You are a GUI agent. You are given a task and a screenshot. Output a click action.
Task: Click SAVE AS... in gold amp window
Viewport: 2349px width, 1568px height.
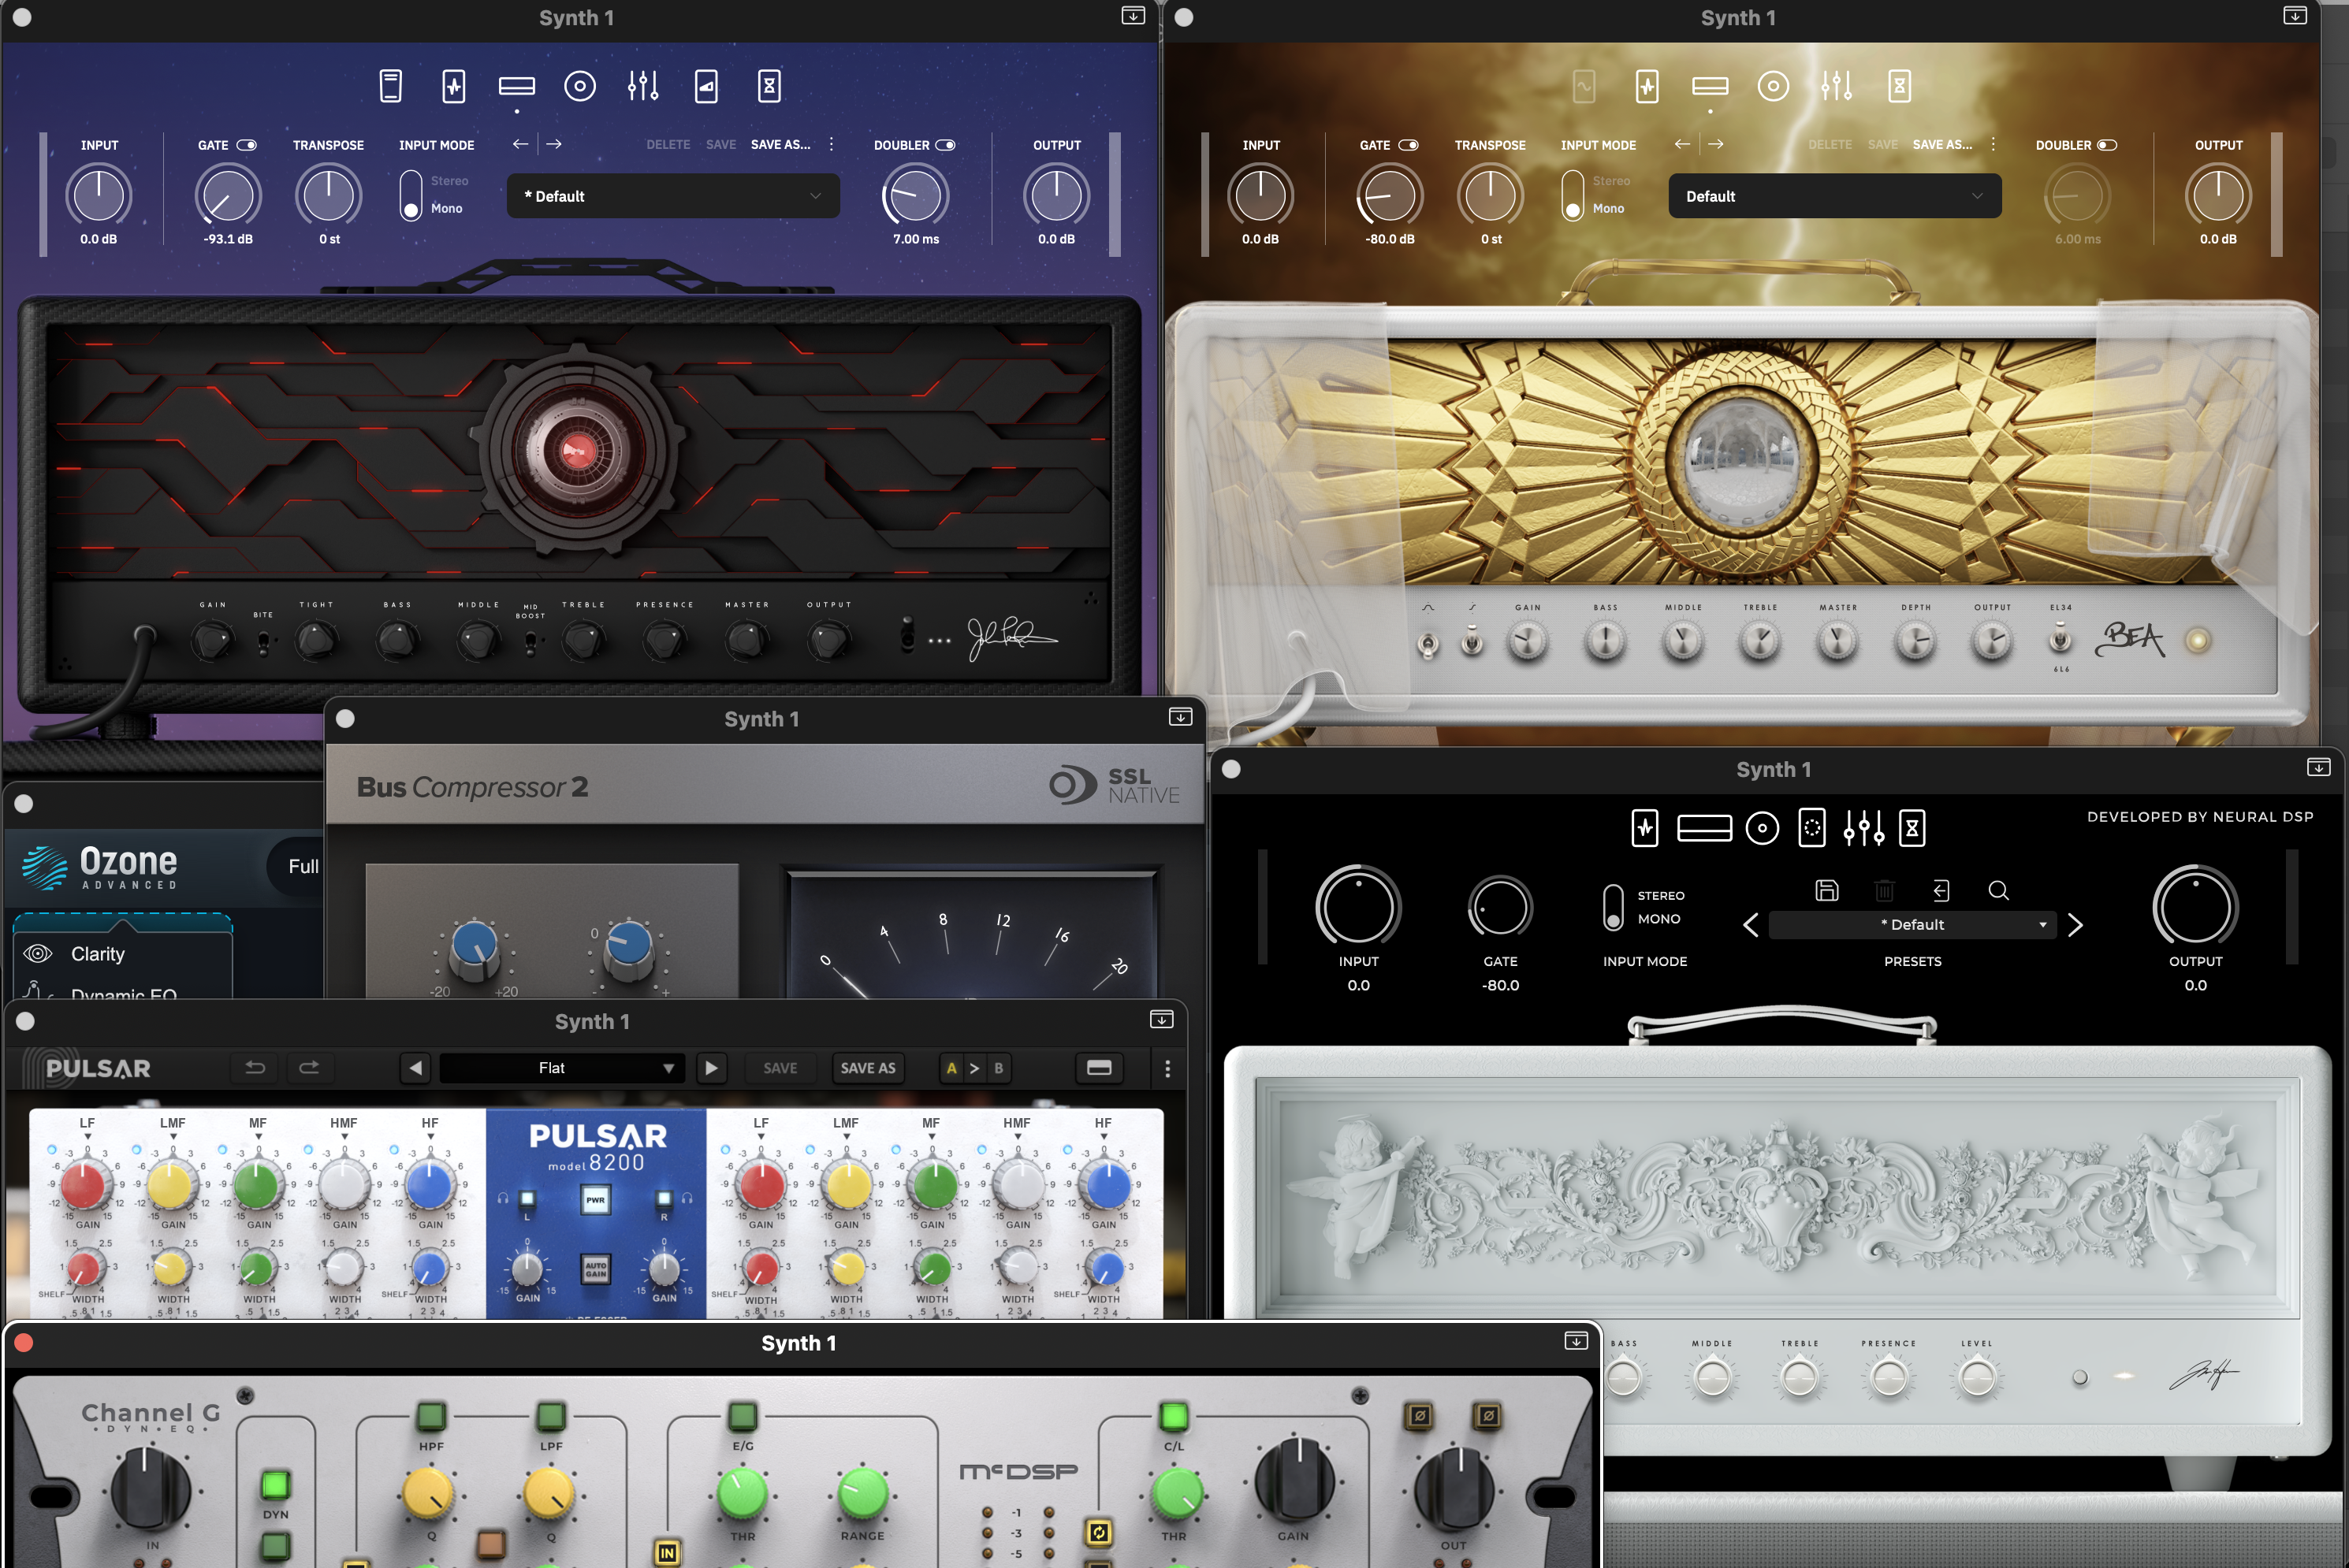(1941, 144)
